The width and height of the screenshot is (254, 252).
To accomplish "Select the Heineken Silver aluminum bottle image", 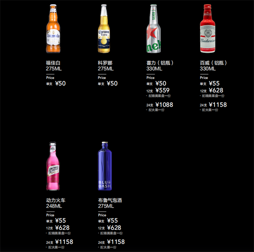I will click(x=154, y=29).
